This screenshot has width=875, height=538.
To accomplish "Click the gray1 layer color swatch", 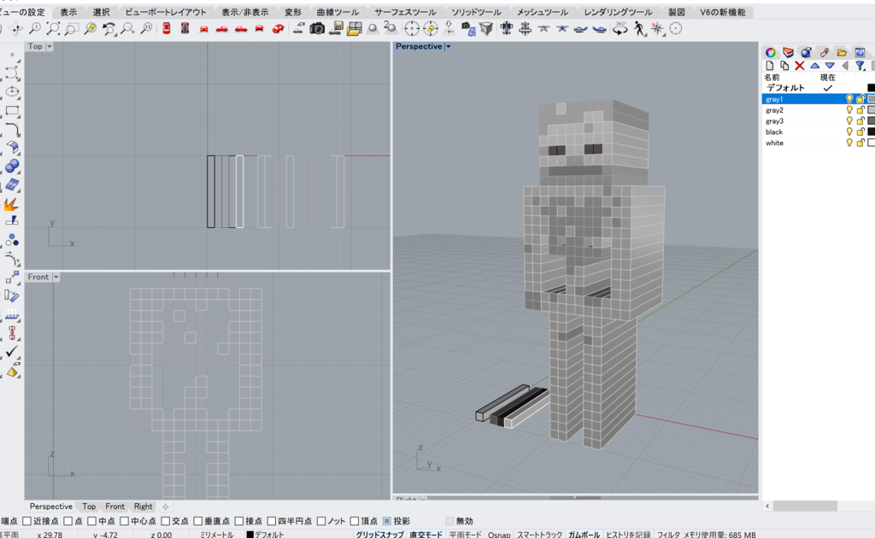I will click(x=871, y=99).
